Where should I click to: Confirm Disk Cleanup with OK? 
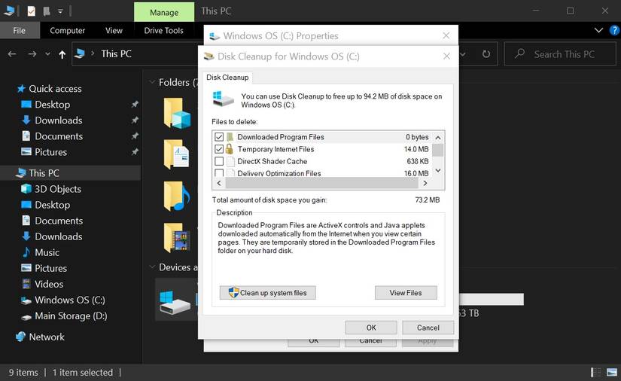pos(371,328)
